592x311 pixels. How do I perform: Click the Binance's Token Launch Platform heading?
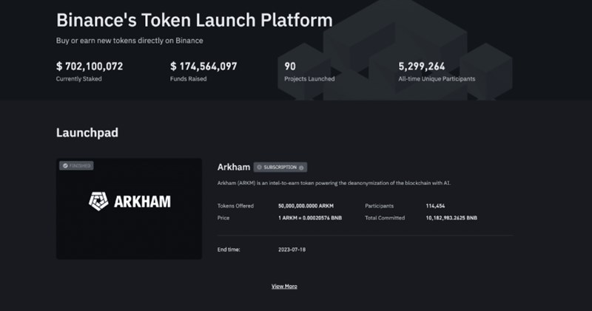pos(194,20)
